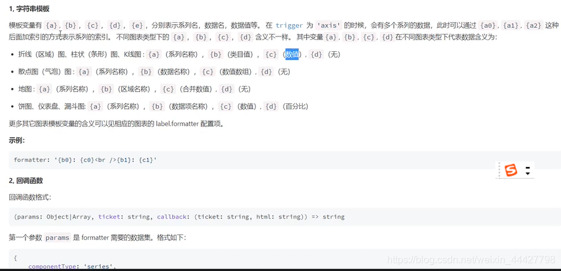
Task: Click the callback signature code line
Action: (x=179, y=217)
